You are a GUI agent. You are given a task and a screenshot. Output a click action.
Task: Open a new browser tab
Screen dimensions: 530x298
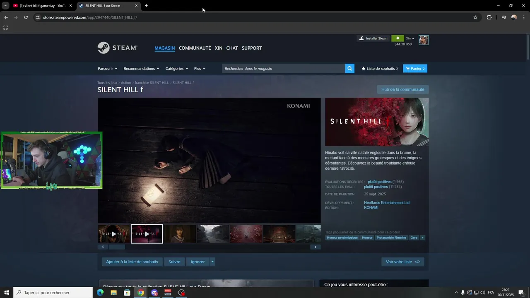click(146, 6)
